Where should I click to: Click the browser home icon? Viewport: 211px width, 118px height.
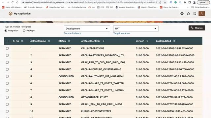[x=17, y=2]
